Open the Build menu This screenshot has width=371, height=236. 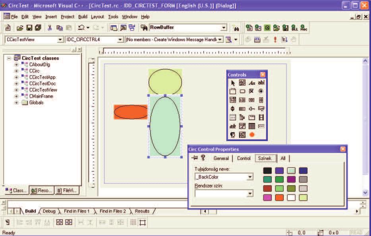[83, 17]
